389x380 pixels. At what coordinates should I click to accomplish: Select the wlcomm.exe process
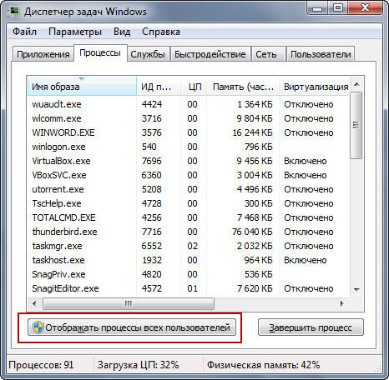(189, 118)
